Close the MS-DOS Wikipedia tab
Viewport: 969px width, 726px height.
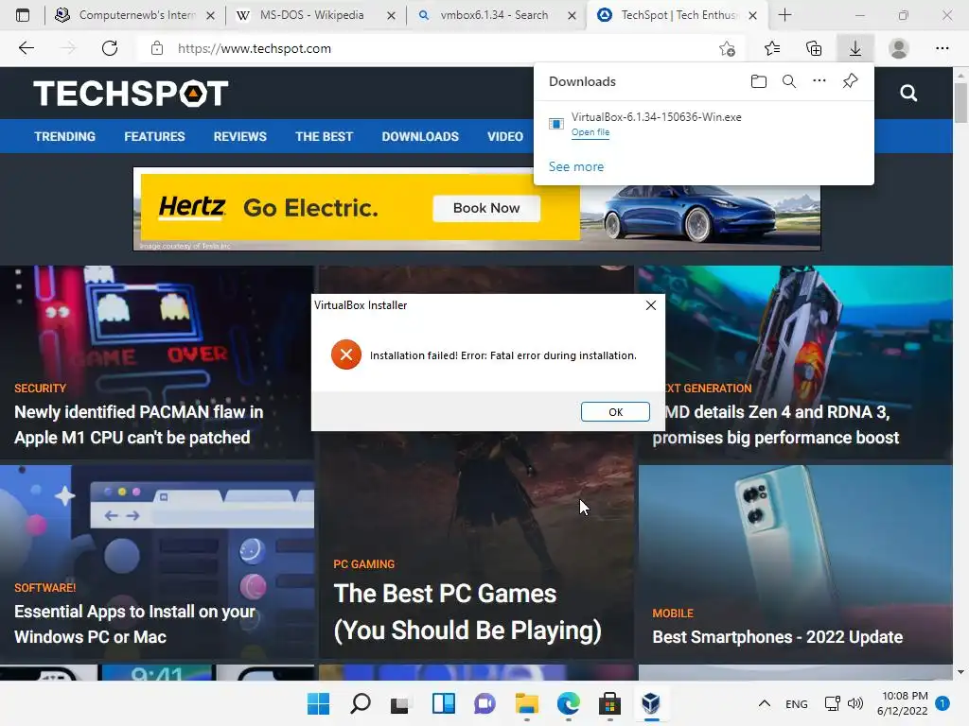[x=391, y=15]
